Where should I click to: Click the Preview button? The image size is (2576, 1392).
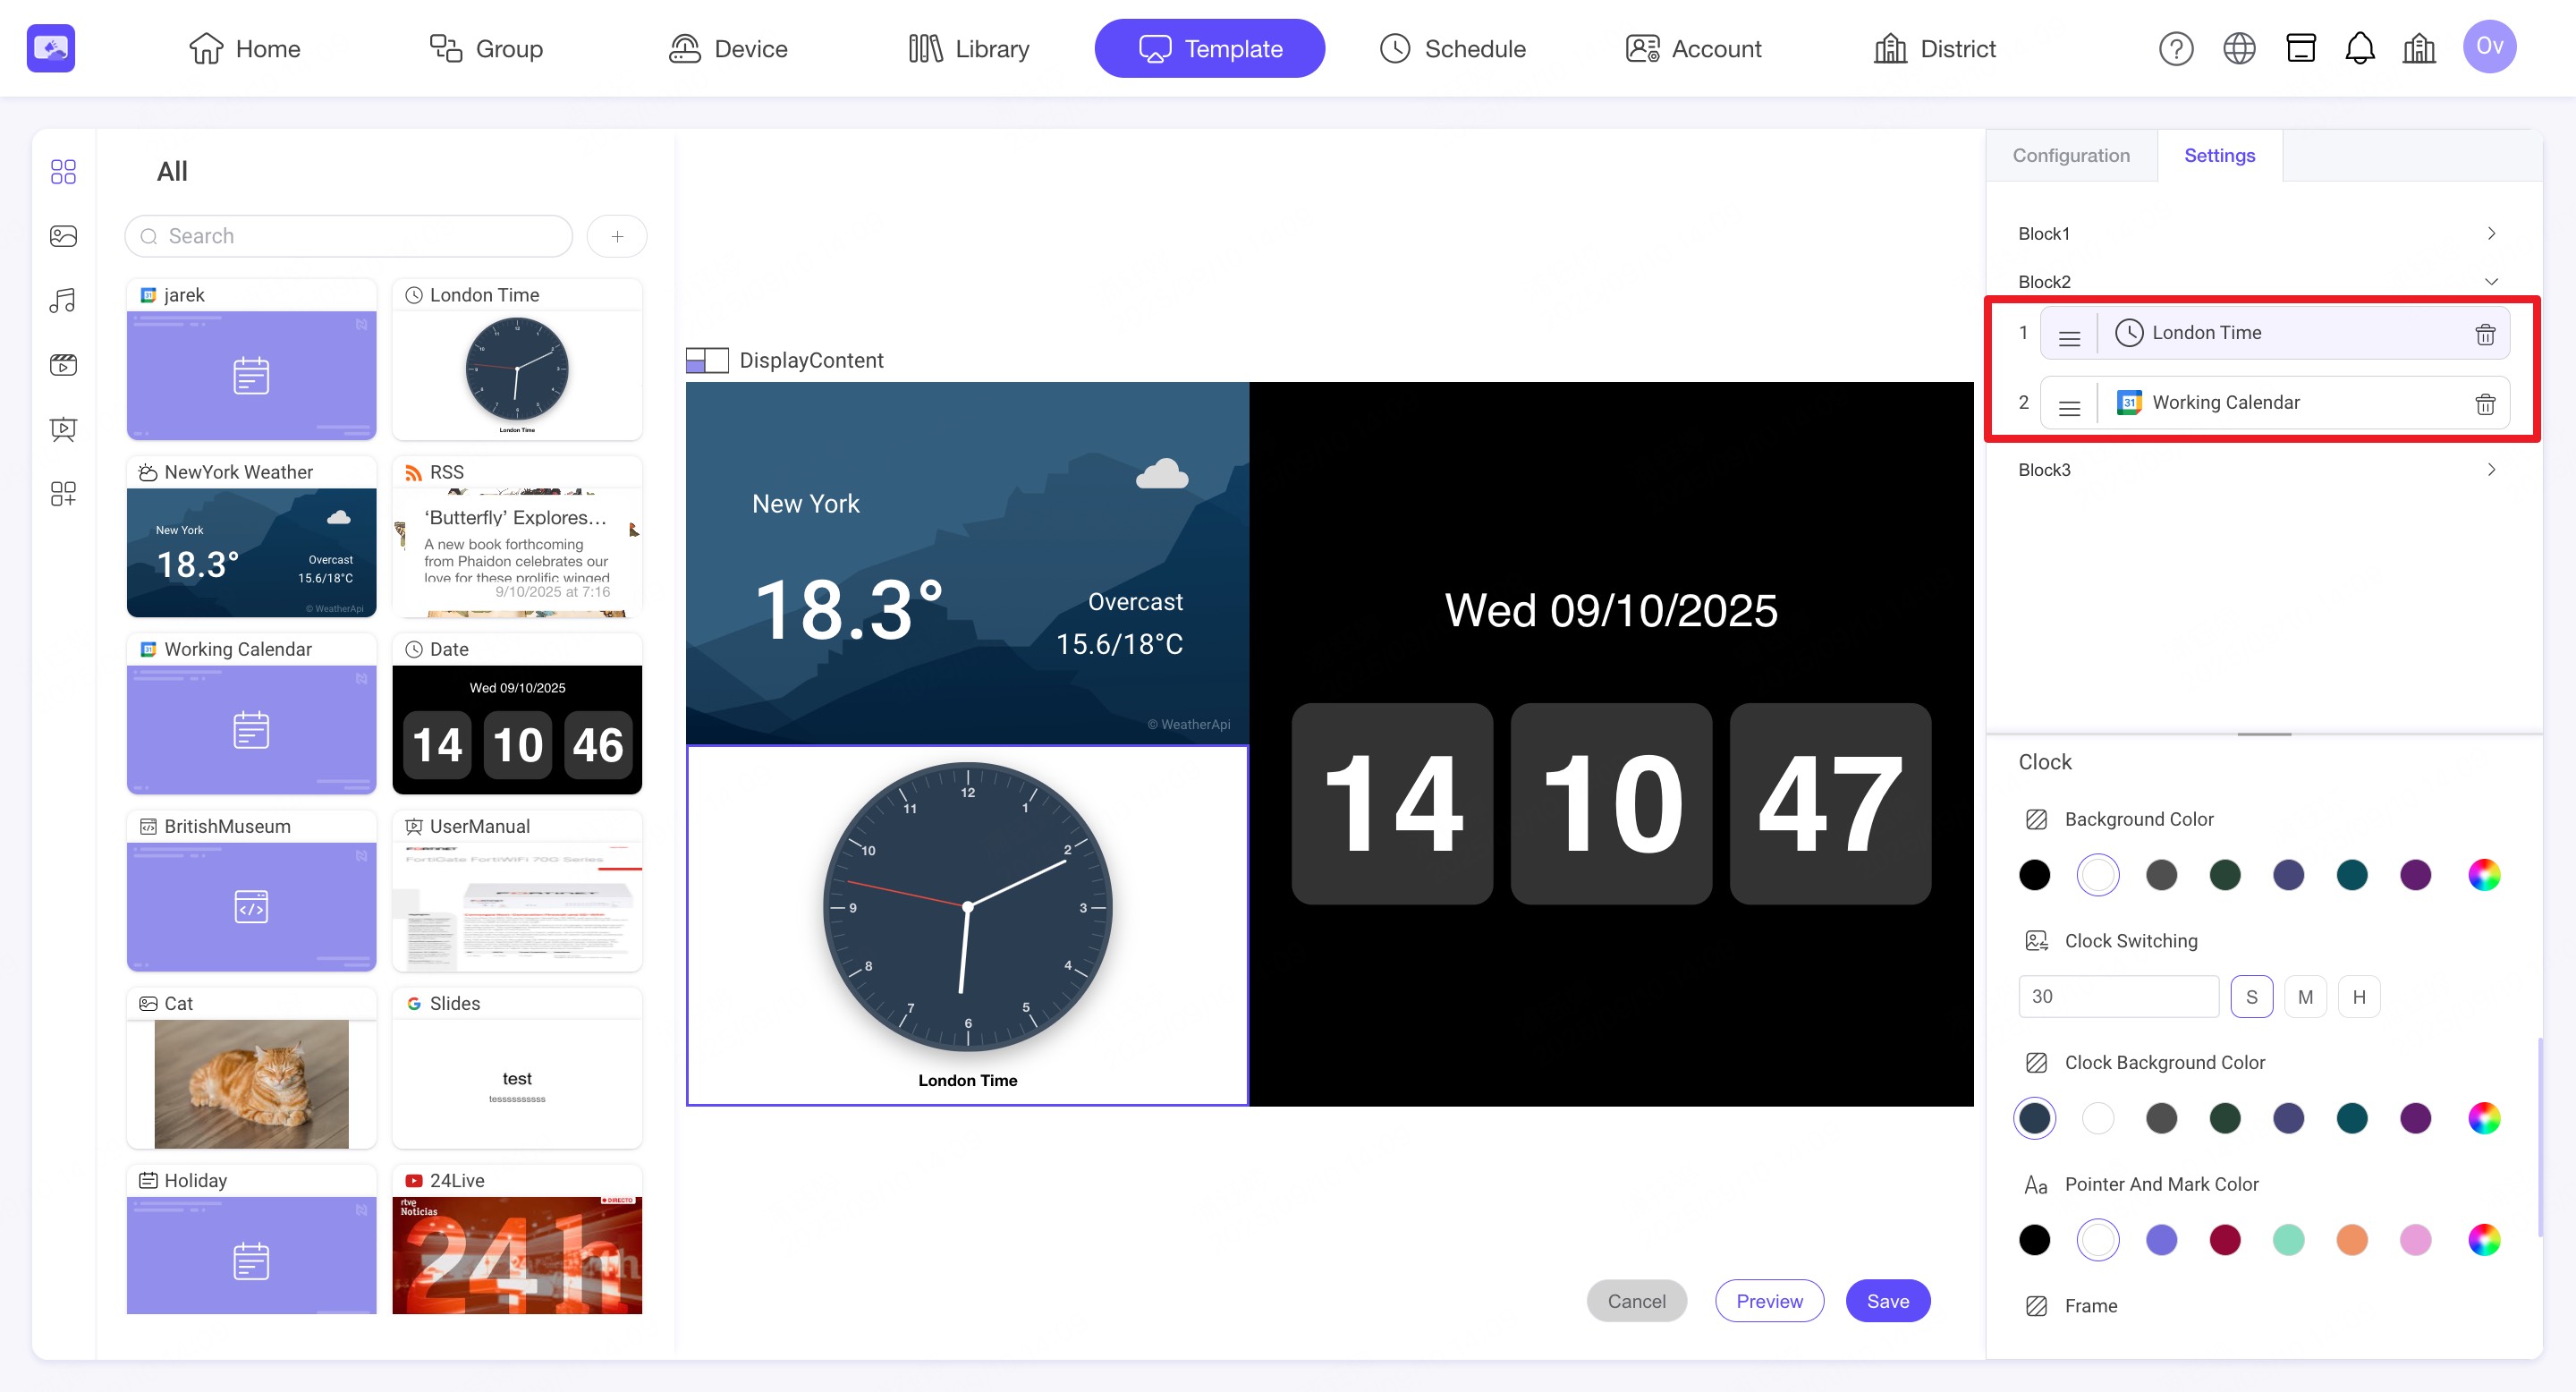(x=1769, y=1300)
